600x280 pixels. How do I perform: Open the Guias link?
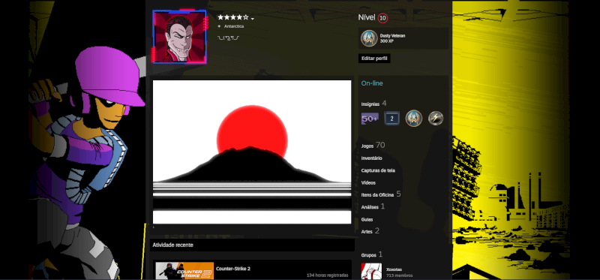coord(367,219)
